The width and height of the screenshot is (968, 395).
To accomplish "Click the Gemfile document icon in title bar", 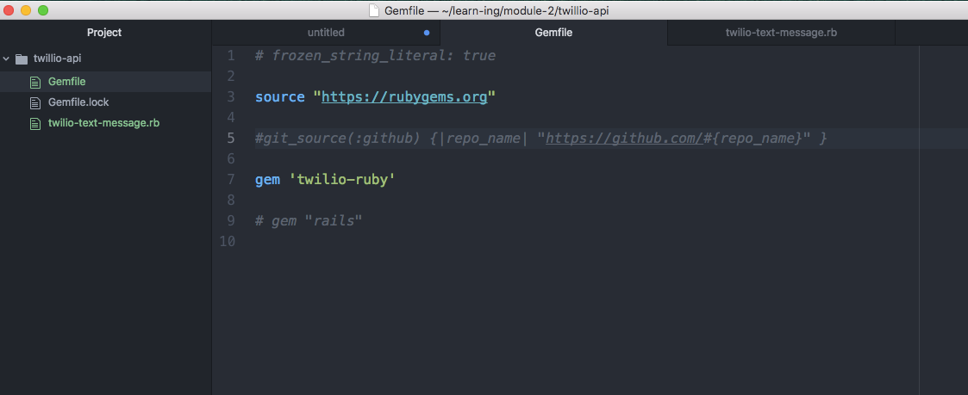I will (373, 11).
